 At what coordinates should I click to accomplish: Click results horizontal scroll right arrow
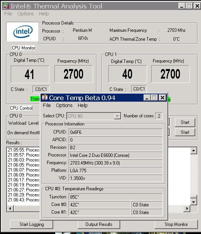click(x=187, y=208)
